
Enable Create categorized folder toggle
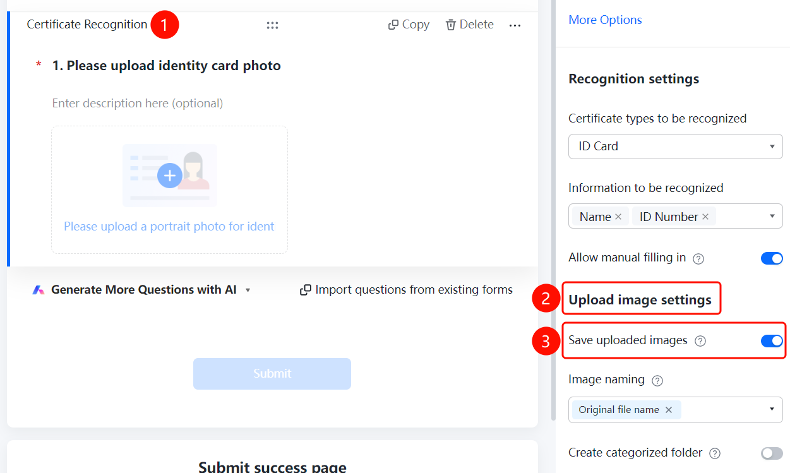coord(772,453)
